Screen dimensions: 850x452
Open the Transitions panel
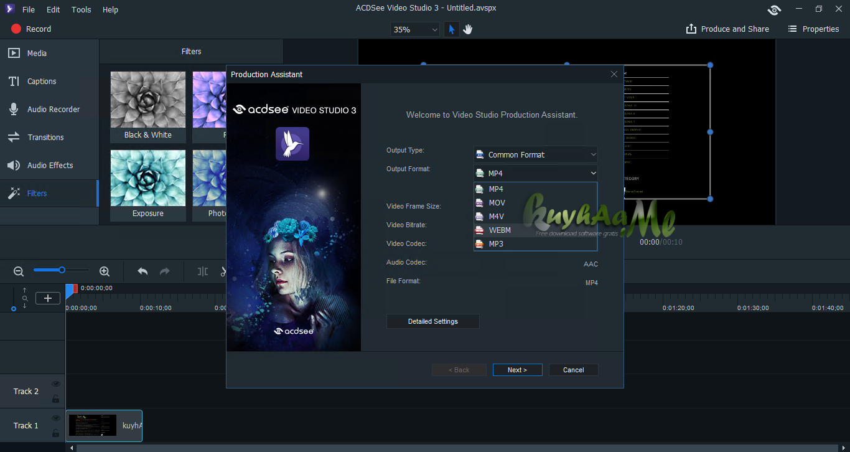(49, 137)
